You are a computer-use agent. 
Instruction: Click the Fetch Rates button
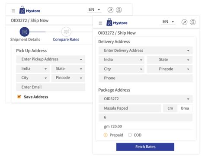pyautogui.click(x=145, y=147)
